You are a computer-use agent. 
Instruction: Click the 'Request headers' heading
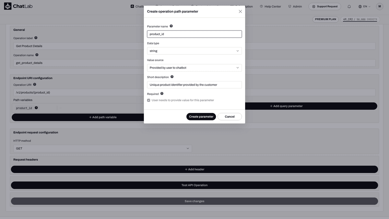point(26,160)
